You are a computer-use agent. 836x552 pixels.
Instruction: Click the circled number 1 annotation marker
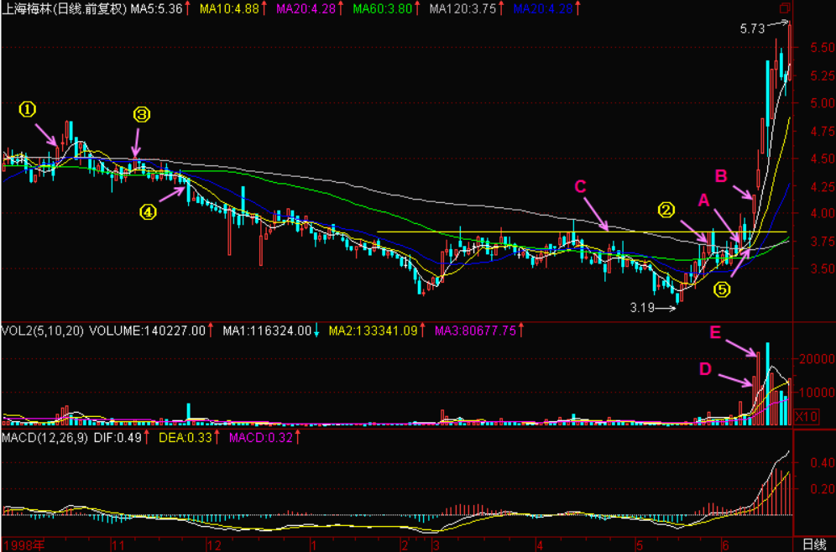click(29, 109)
